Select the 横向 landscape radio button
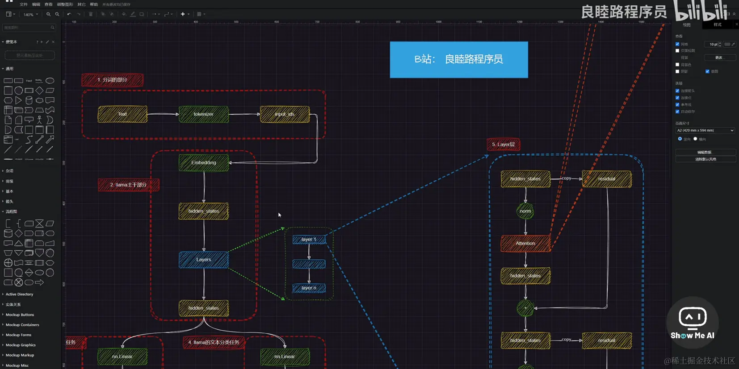This screenshot has height=369, width=739. coord(695,139)
